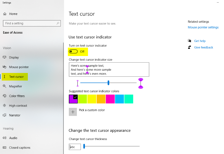Click the High contrast sun icon
This screenshot has width=224, height=154.
[5, 105]
